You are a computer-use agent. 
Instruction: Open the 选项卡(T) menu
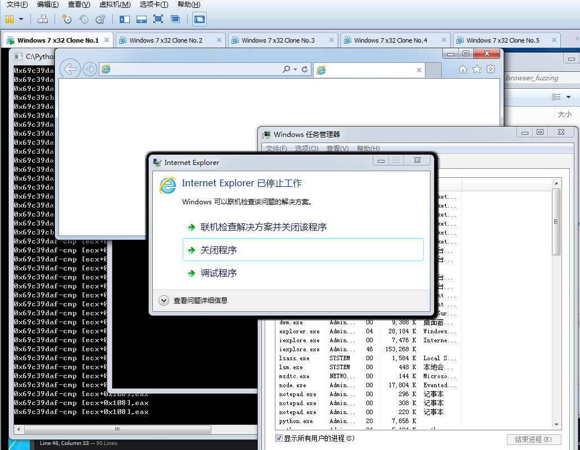[x=154, y=4]
